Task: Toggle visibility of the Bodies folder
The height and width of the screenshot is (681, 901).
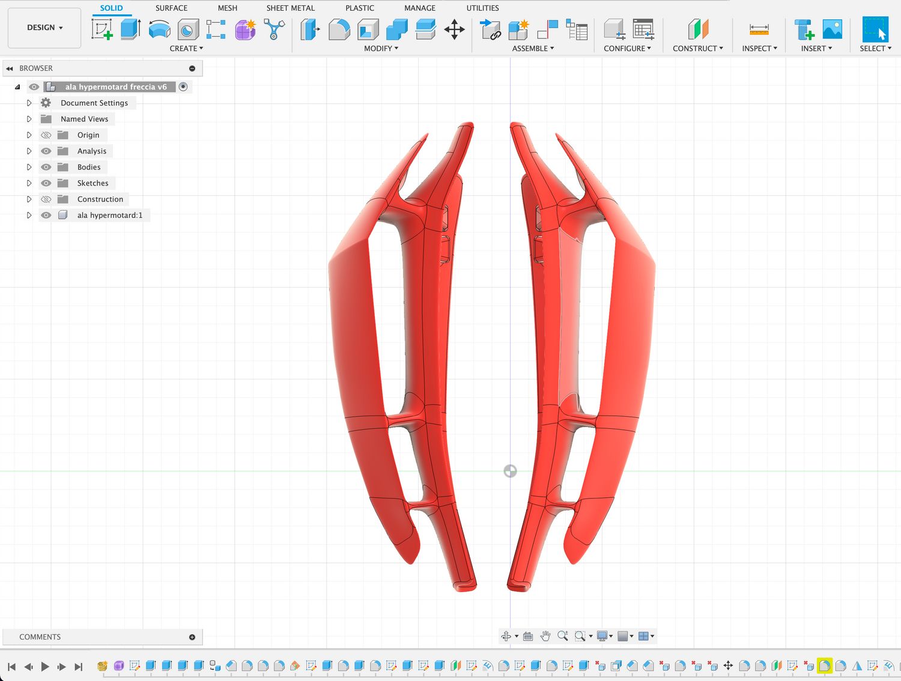Action: point(46,167)
